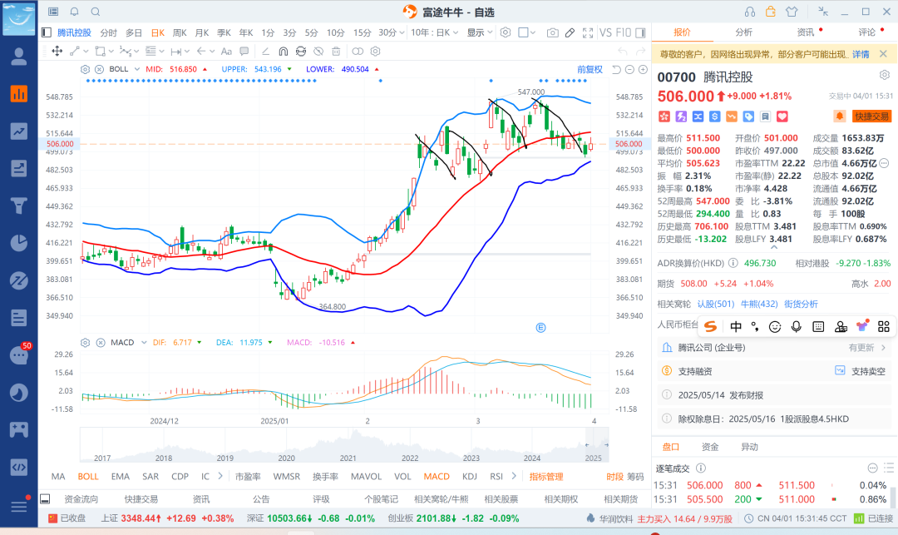Open the 详情 link in the notice banner
The image size is (898, 535).
coord(861,54)
